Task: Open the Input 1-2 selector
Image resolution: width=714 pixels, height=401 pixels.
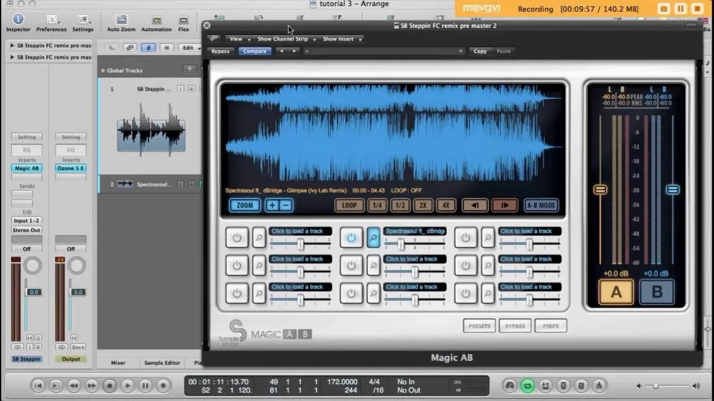Action: coord(27,221)
